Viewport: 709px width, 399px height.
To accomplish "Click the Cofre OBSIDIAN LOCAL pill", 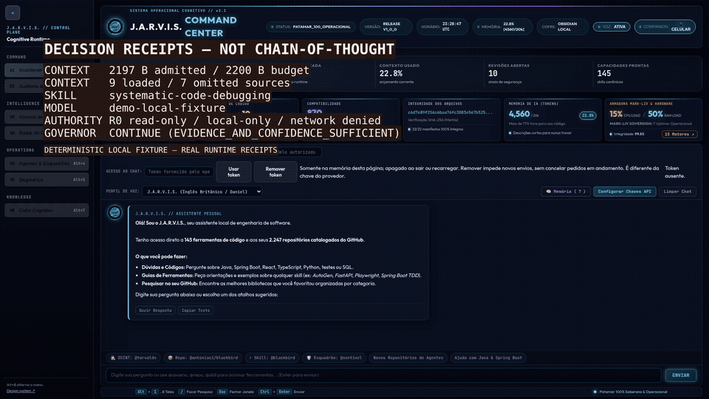I will 563,27.
